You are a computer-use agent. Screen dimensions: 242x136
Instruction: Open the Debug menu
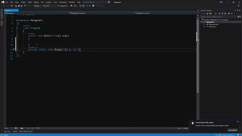(36, 2)
